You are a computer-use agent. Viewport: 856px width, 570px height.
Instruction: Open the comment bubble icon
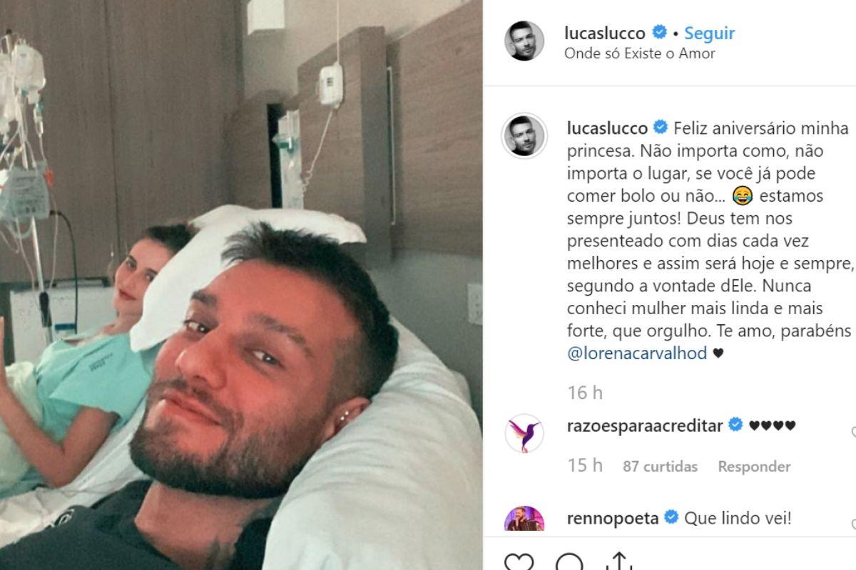pos(569,563)
